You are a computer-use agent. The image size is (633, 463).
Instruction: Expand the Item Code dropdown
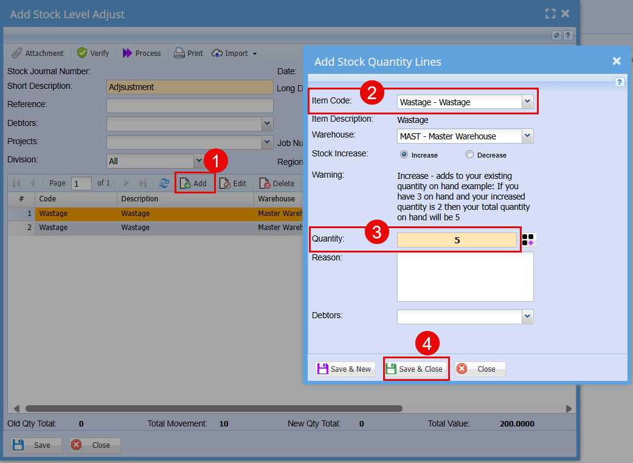(x=527, y=102)
